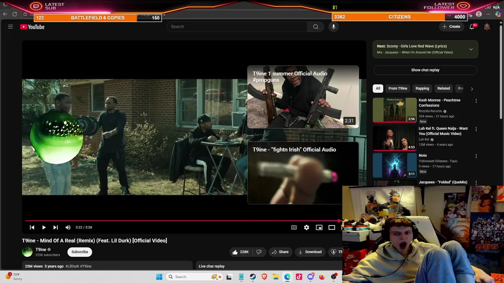Screen dimensions: 504x283
Task: Click the #LilDurk hashtag
Action: coord(72,266)
